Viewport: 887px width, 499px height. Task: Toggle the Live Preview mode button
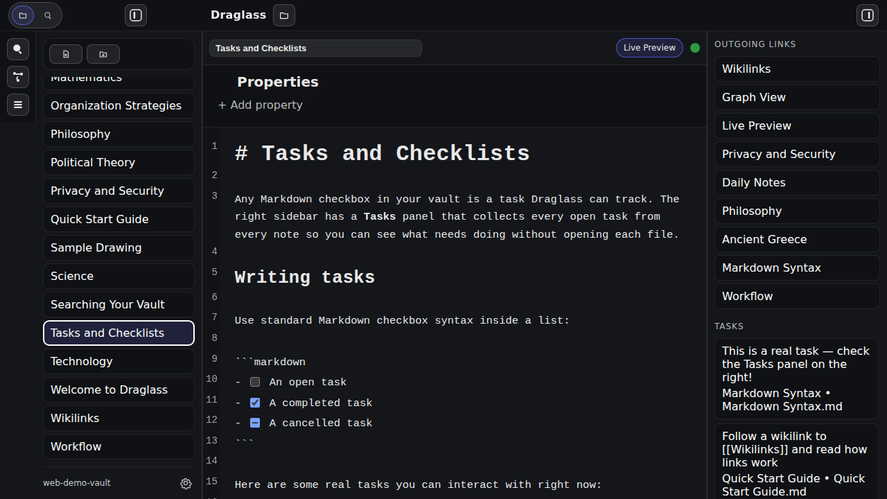coord(649,48)
